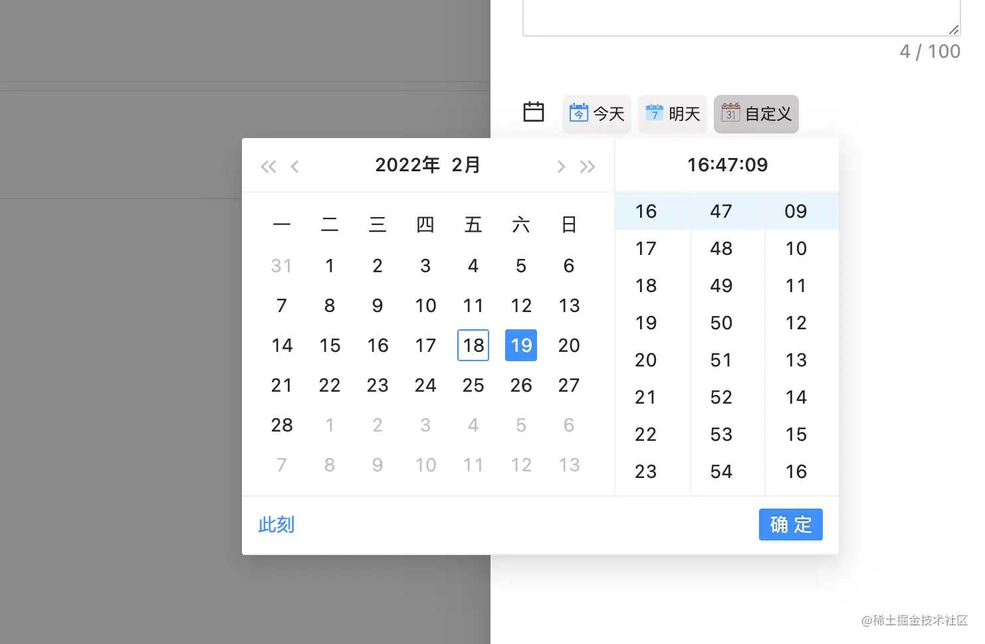The height and width of the screenshot is (644, 985).
Task: Select hour 19 in the hour column
Action: [653, 323]
